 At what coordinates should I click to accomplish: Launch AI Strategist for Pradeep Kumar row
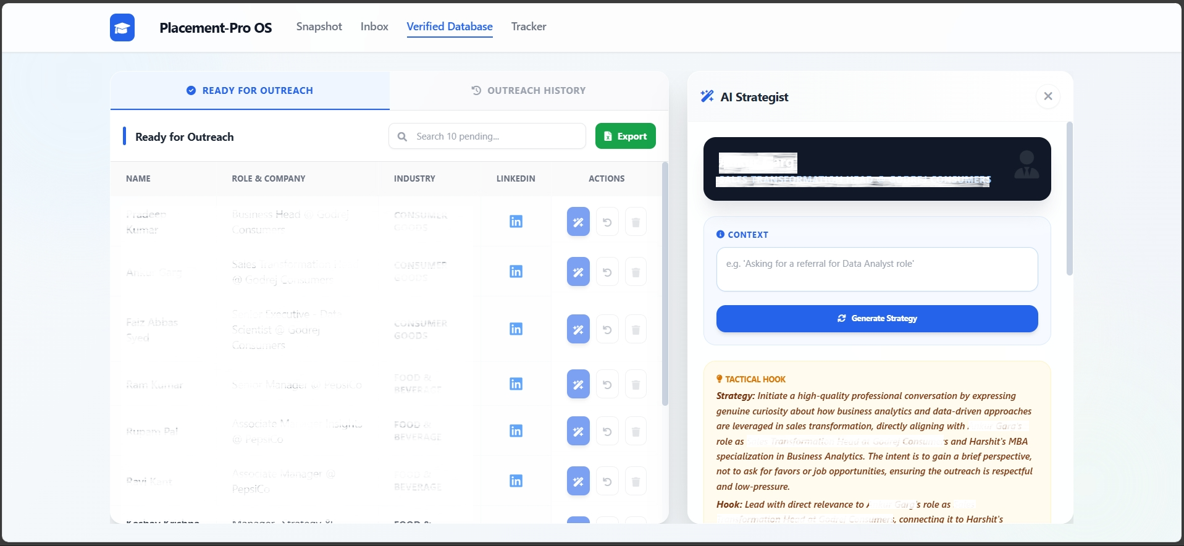click(x=578, y=222)
